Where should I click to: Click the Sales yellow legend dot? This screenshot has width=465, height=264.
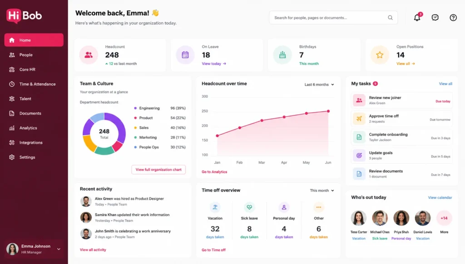click(135, 128)
